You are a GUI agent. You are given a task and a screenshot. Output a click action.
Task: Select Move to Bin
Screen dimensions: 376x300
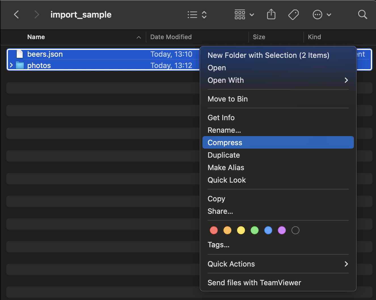[x=228, y=99]
